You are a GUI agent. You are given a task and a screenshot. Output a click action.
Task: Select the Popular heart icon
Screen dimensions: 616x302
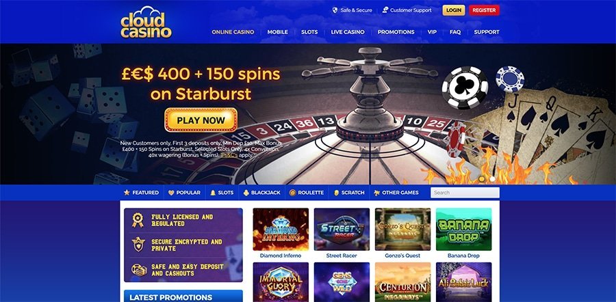171,193
